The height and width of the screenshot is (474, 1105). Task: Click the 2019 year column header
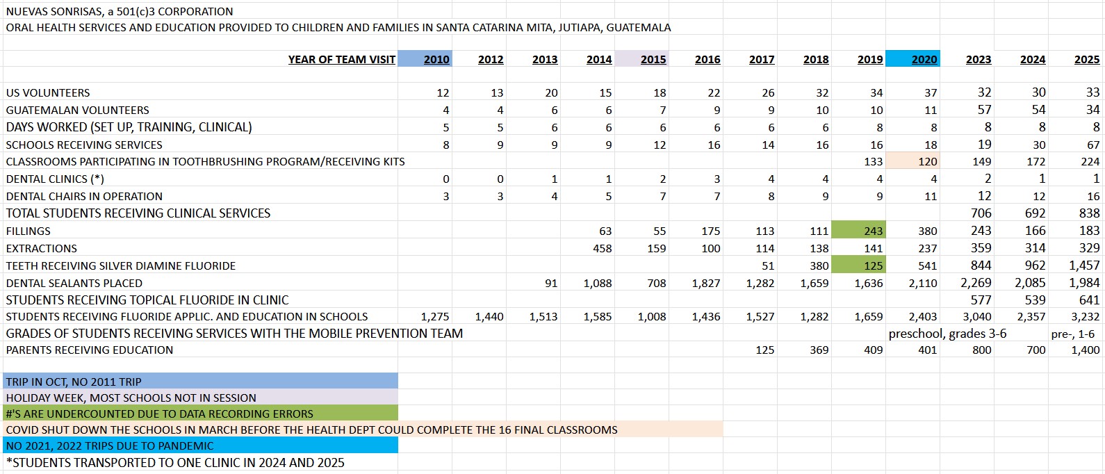(x=870, y=60)
